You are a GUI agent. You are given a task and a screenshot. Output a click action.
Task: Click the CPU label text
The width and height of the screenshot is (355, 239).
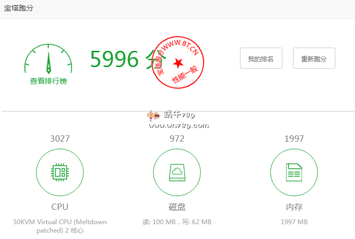(x=60, y=207)
